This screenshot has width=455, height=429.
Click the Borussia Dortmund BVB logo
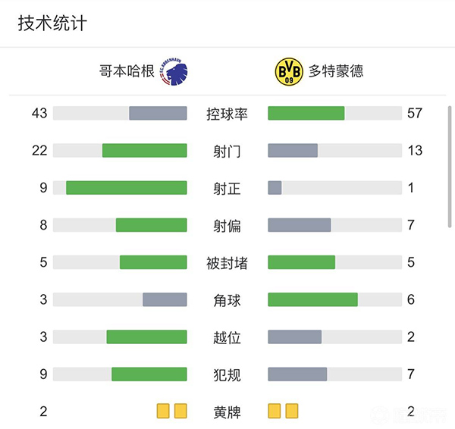(287, 73)
